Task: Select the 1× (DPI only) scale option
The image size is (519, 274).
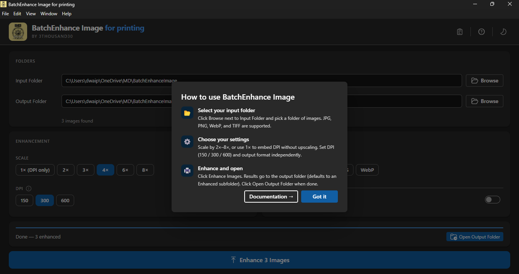Action: (35, 170)
